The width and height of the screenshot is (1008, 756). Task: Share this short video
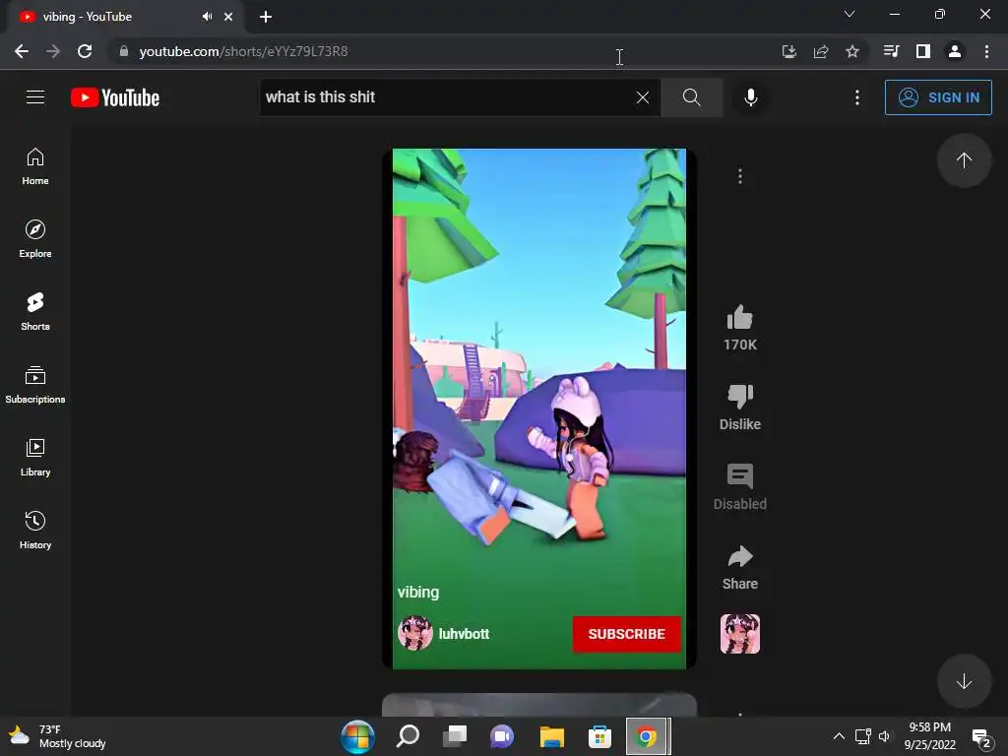pyautogui.click(x=740, y=557)
